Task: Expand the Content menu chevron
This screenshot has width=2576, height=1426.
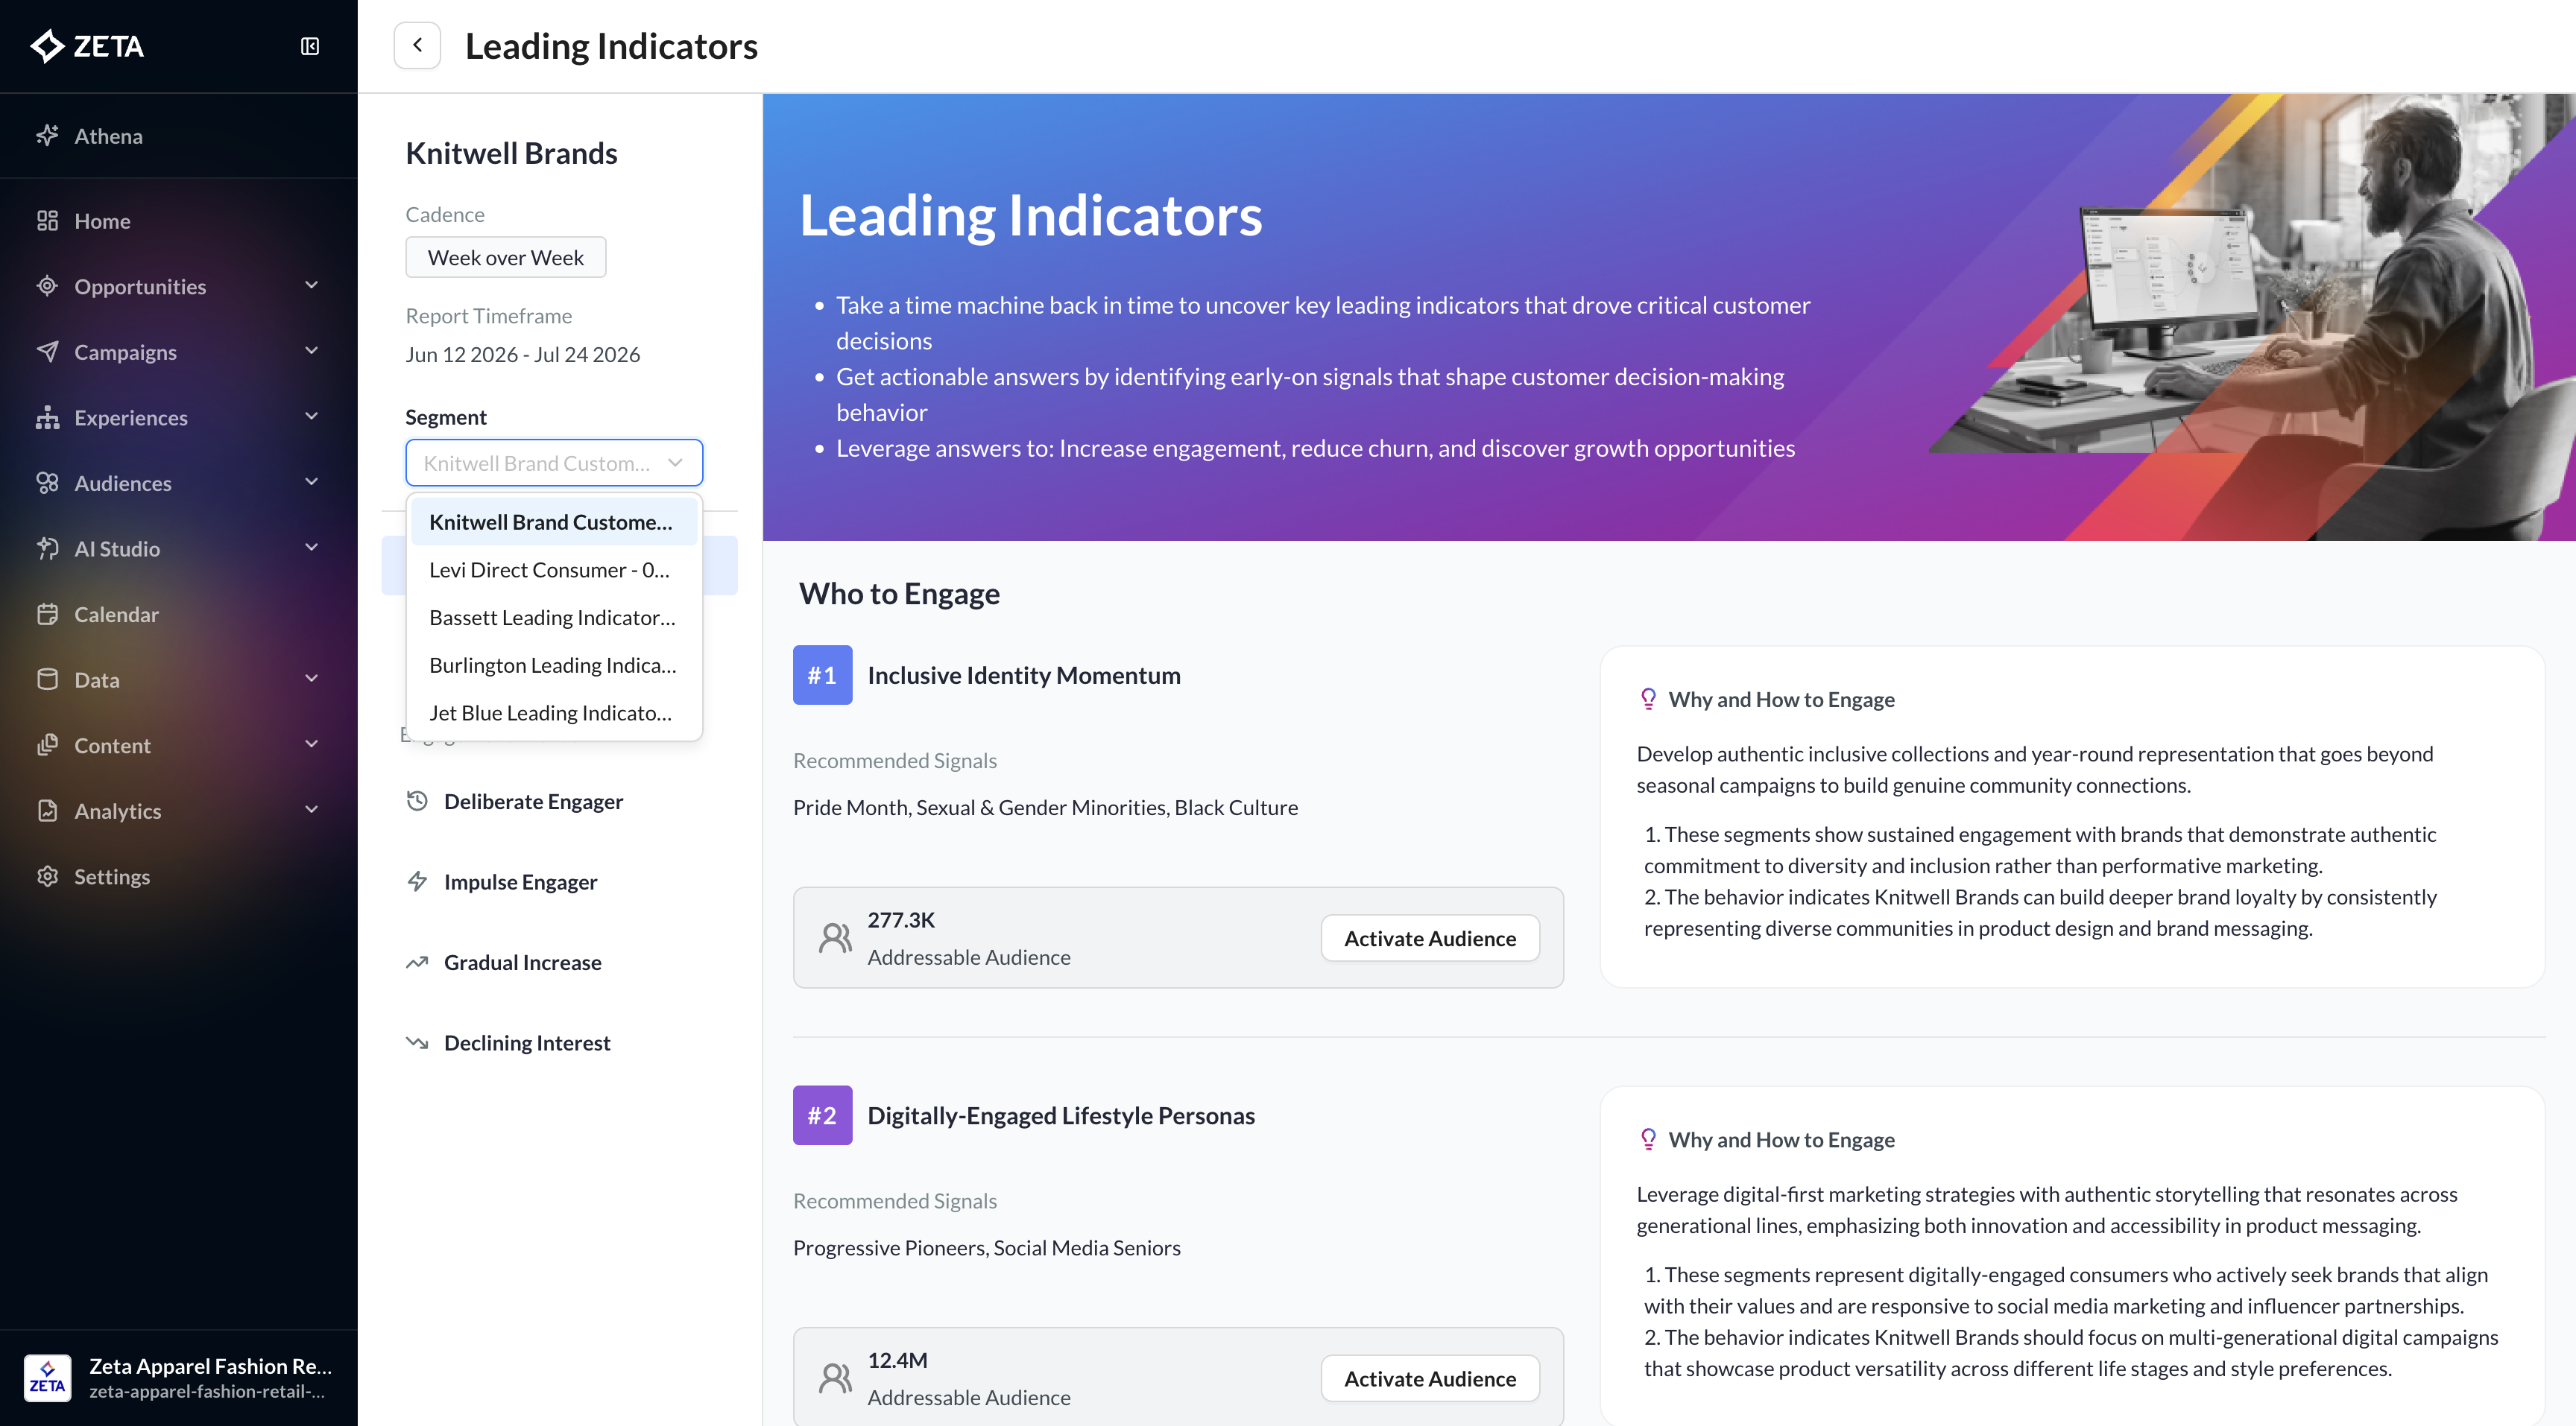Action: tap(311, 744)
